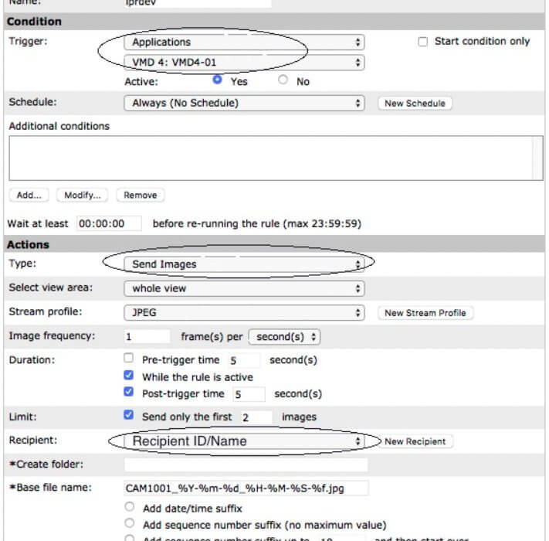Select the Active No radio button

click(x=283, y=80)
